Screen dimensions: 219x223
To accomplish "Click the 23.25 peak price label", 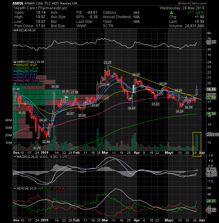I will (x=108, y=62).
